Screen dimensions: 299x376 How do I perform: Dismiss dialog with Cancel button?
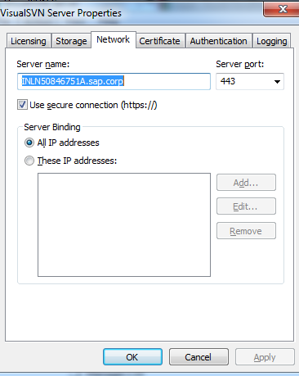click(x=199, y=356)
